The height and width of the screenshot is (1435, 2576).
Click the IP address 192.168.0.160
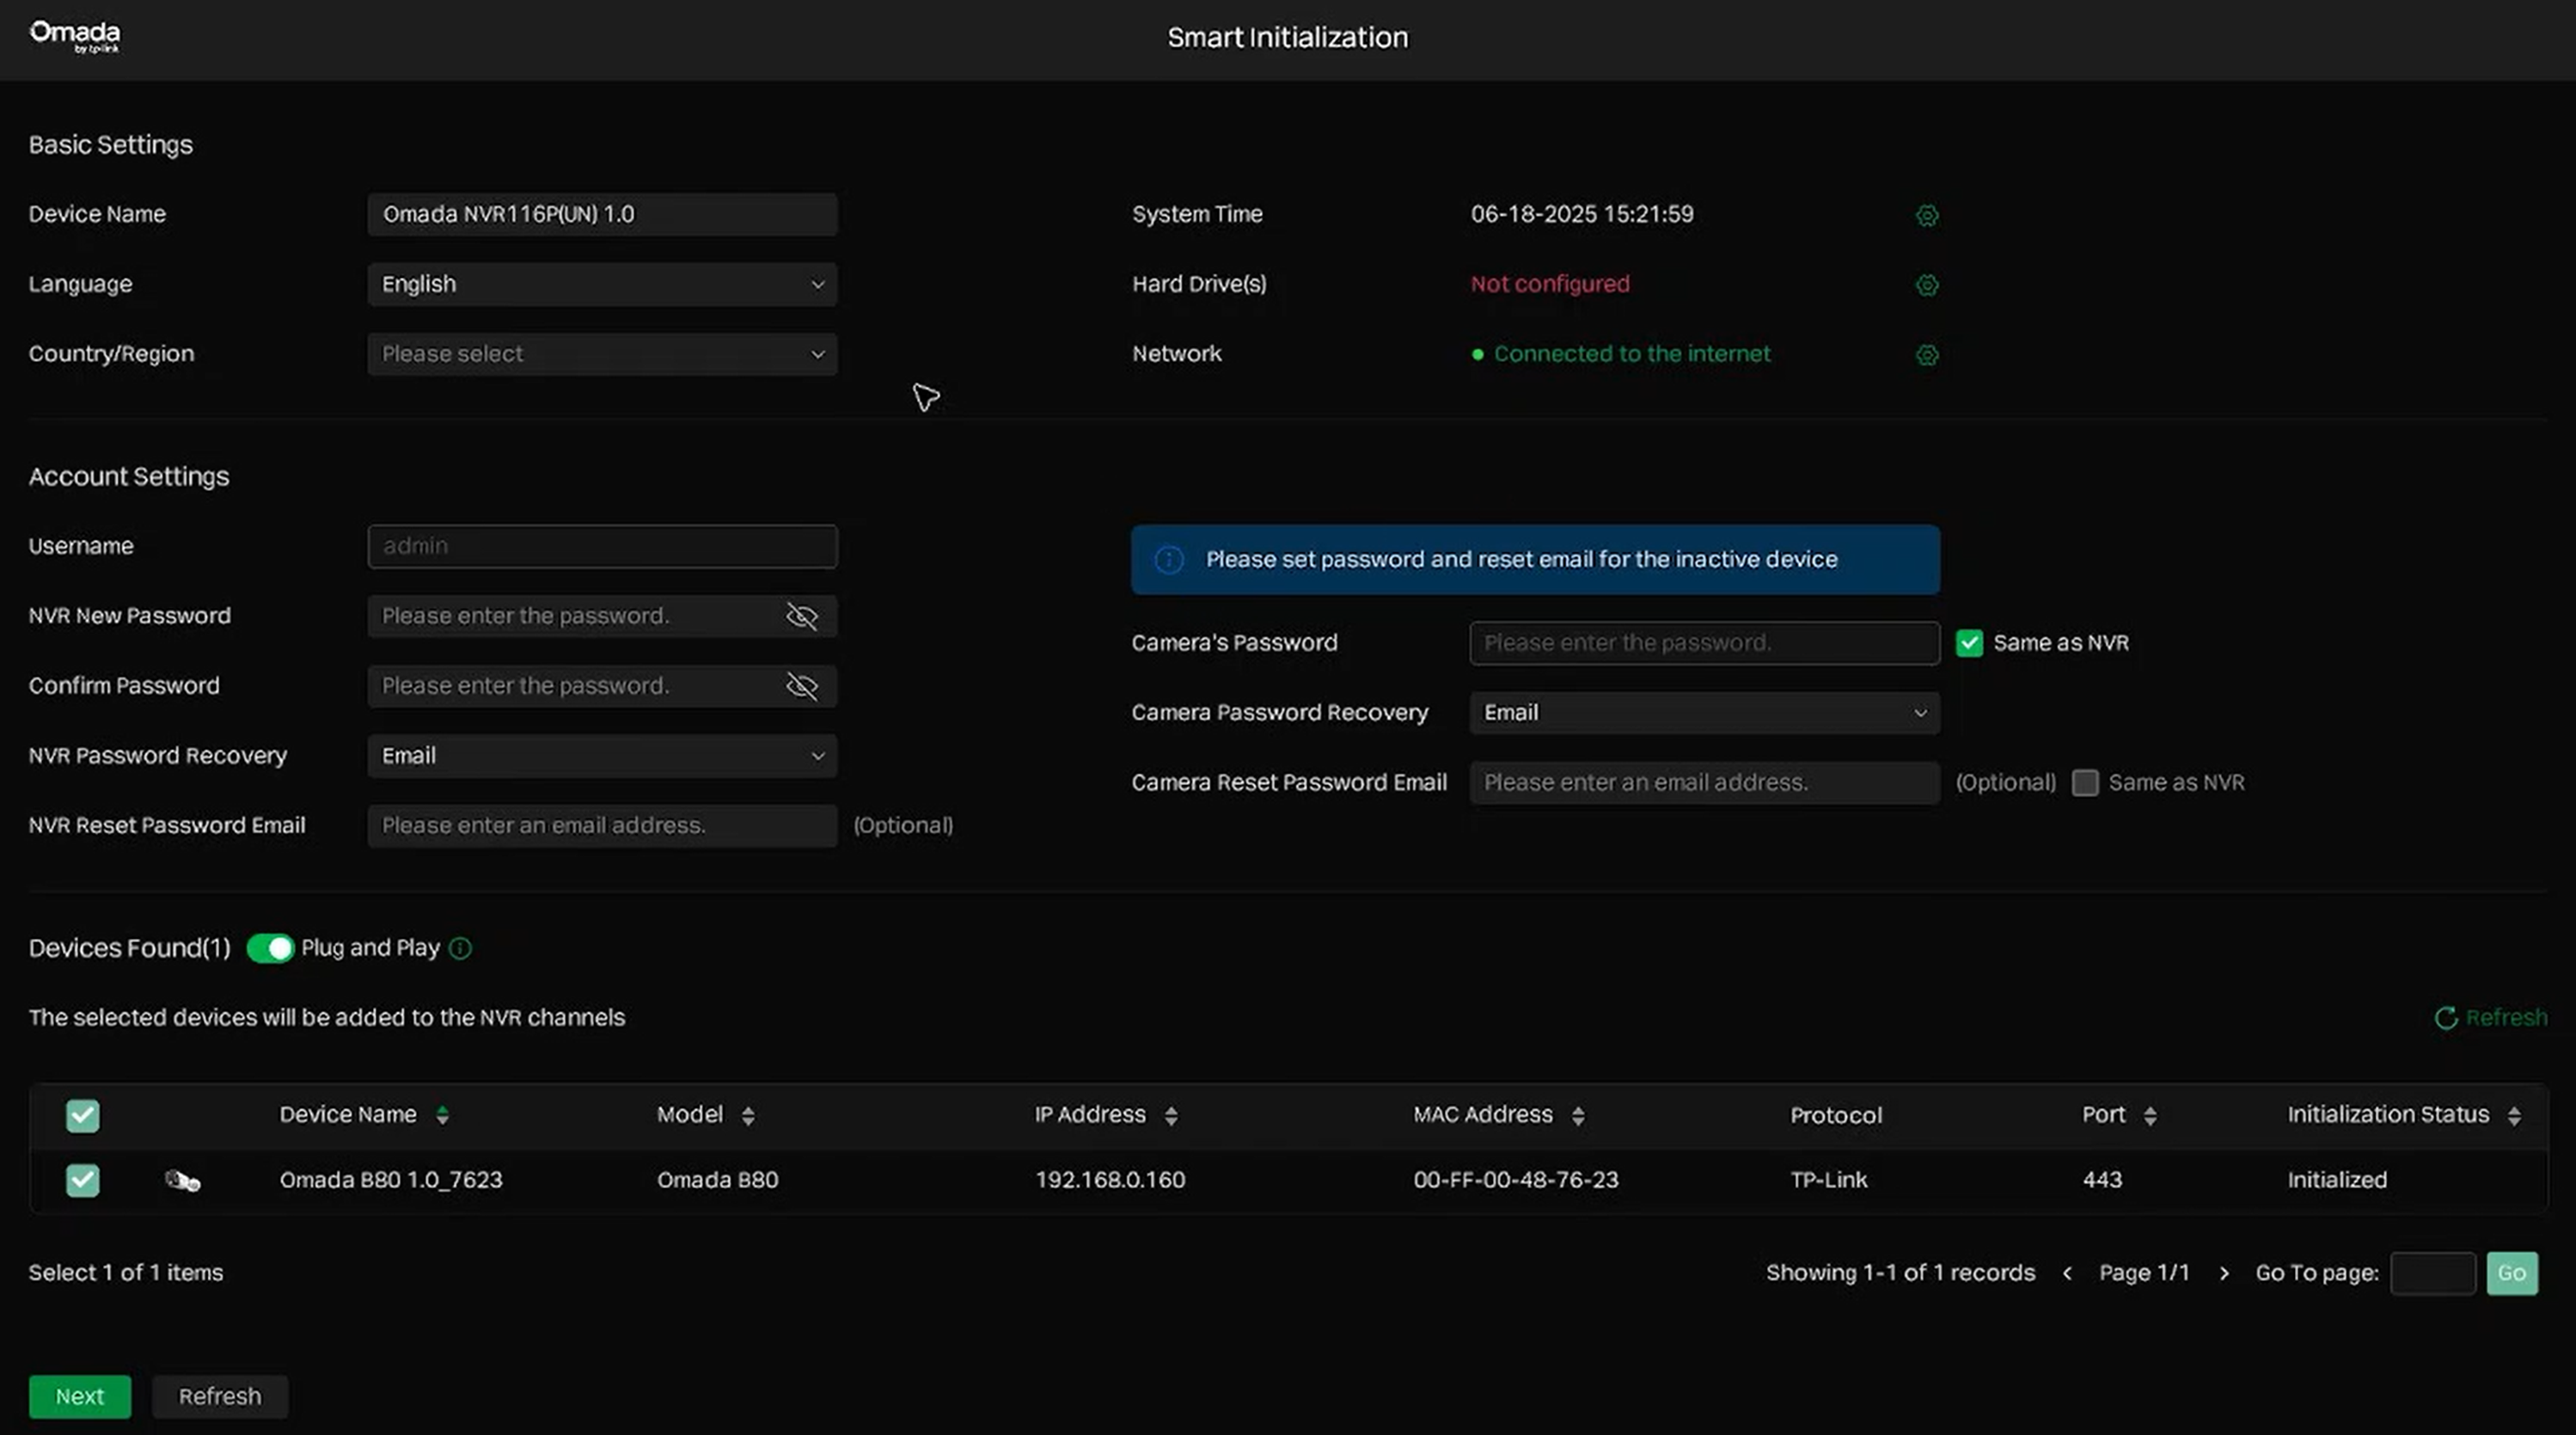[x=1110, y=1180]
